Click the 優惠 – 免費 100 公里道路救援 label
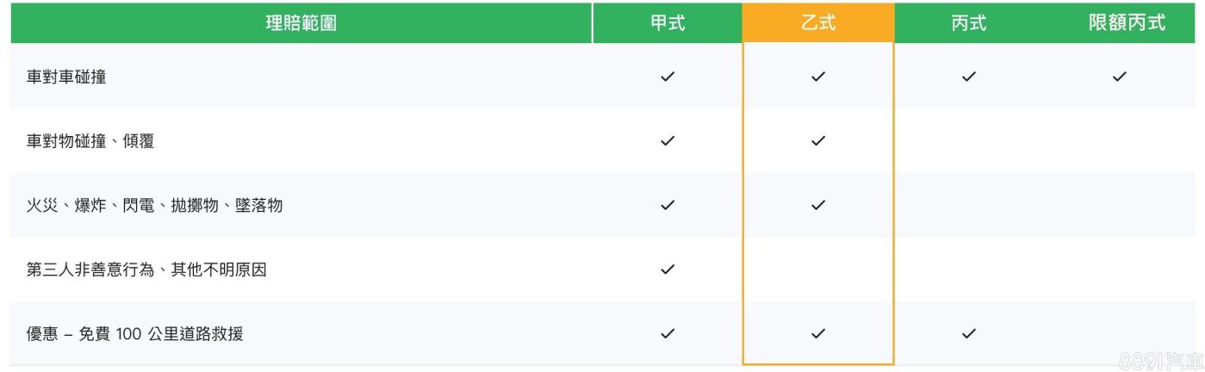The height and width of the screenshot is (372, 1205). pos(134,333)
